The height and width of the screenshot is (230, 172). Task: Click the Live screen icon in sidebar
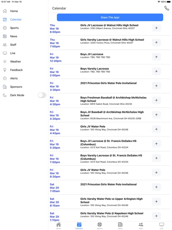point(5,53)
